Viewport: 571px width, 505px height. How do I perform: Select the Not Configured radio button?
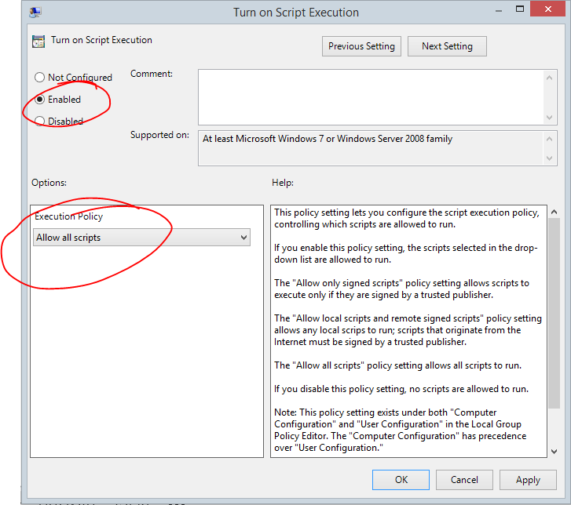[x=40, y=78]
